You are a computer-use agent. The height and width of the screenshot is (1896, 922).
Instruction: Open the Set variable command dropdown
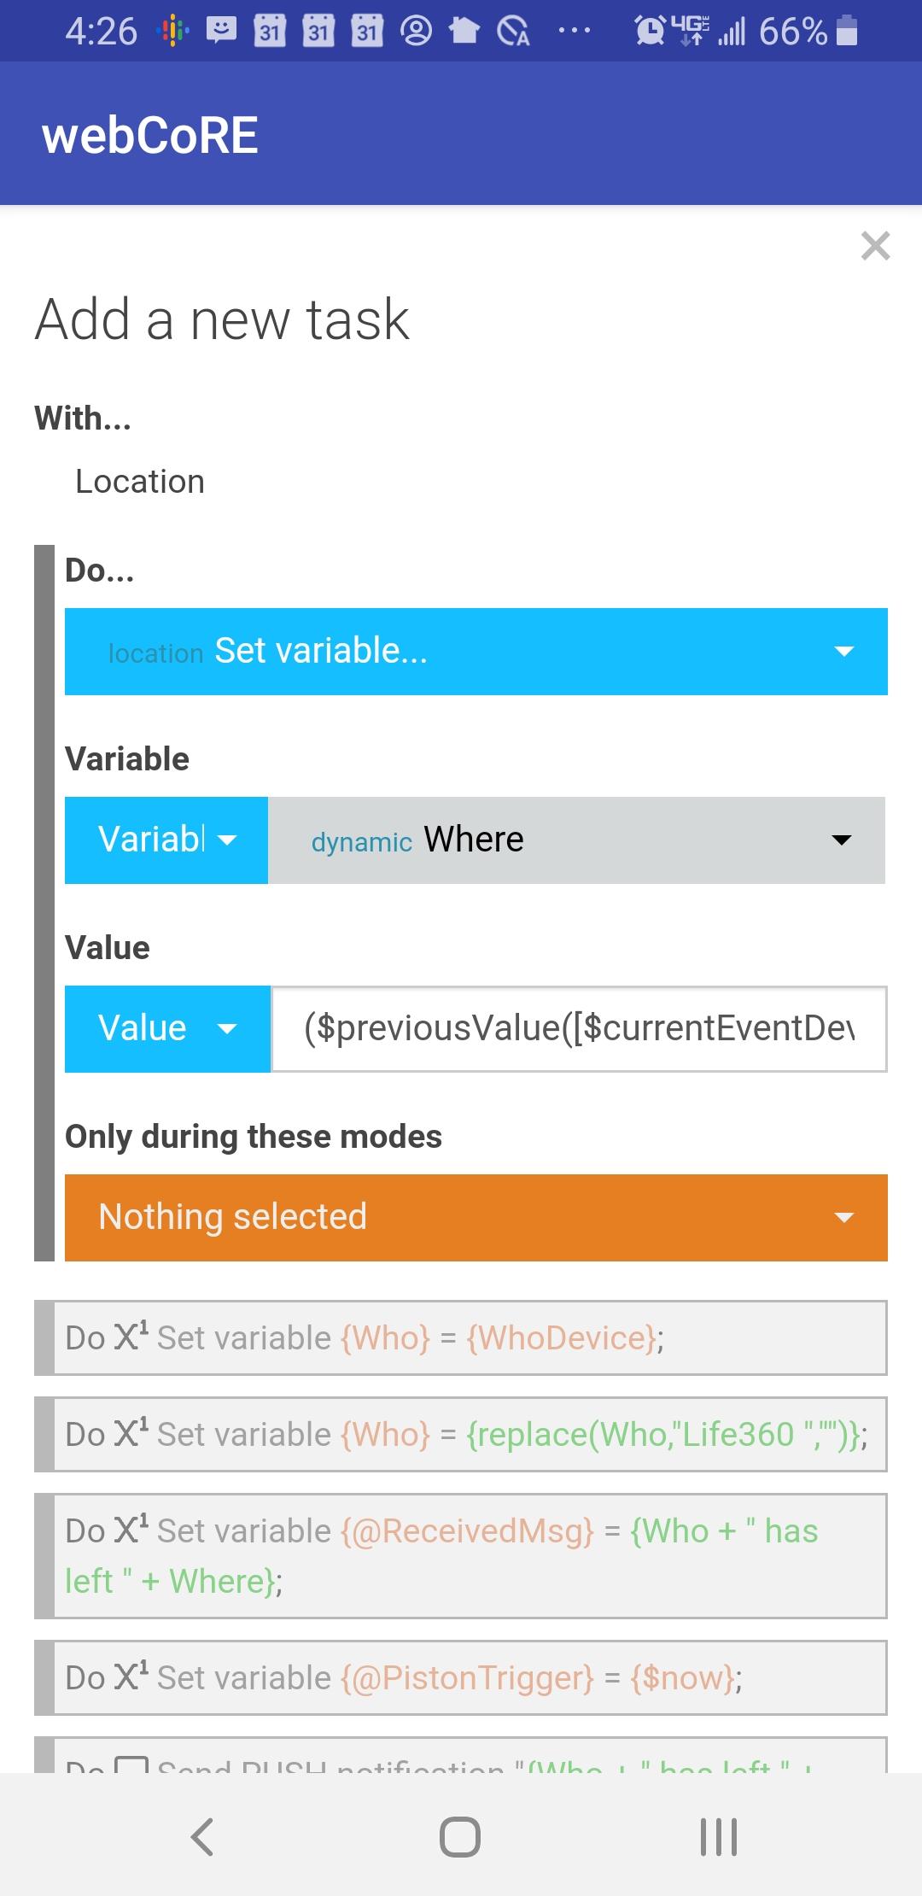(x=476, y=652)
